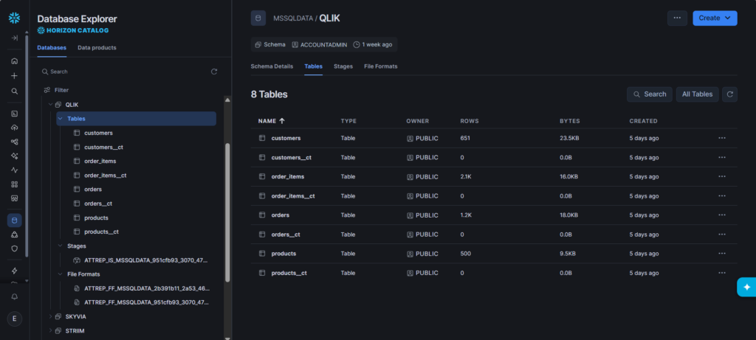The image size is (756, 340).
Task: Open notifications bell icon
Action: (15, 296)
